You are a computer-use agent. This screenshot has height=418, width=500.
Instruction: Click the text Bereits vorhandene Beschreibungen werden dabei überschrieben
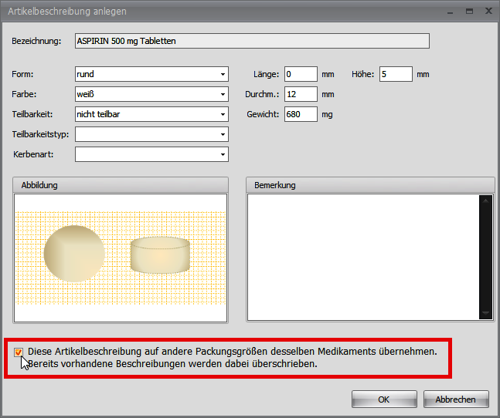172,363
